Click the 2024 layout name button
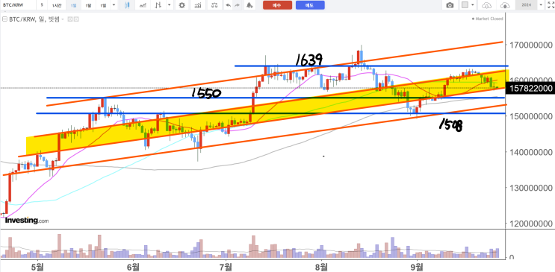Screen dimensions: 555x272 click(x=526, y=5)
